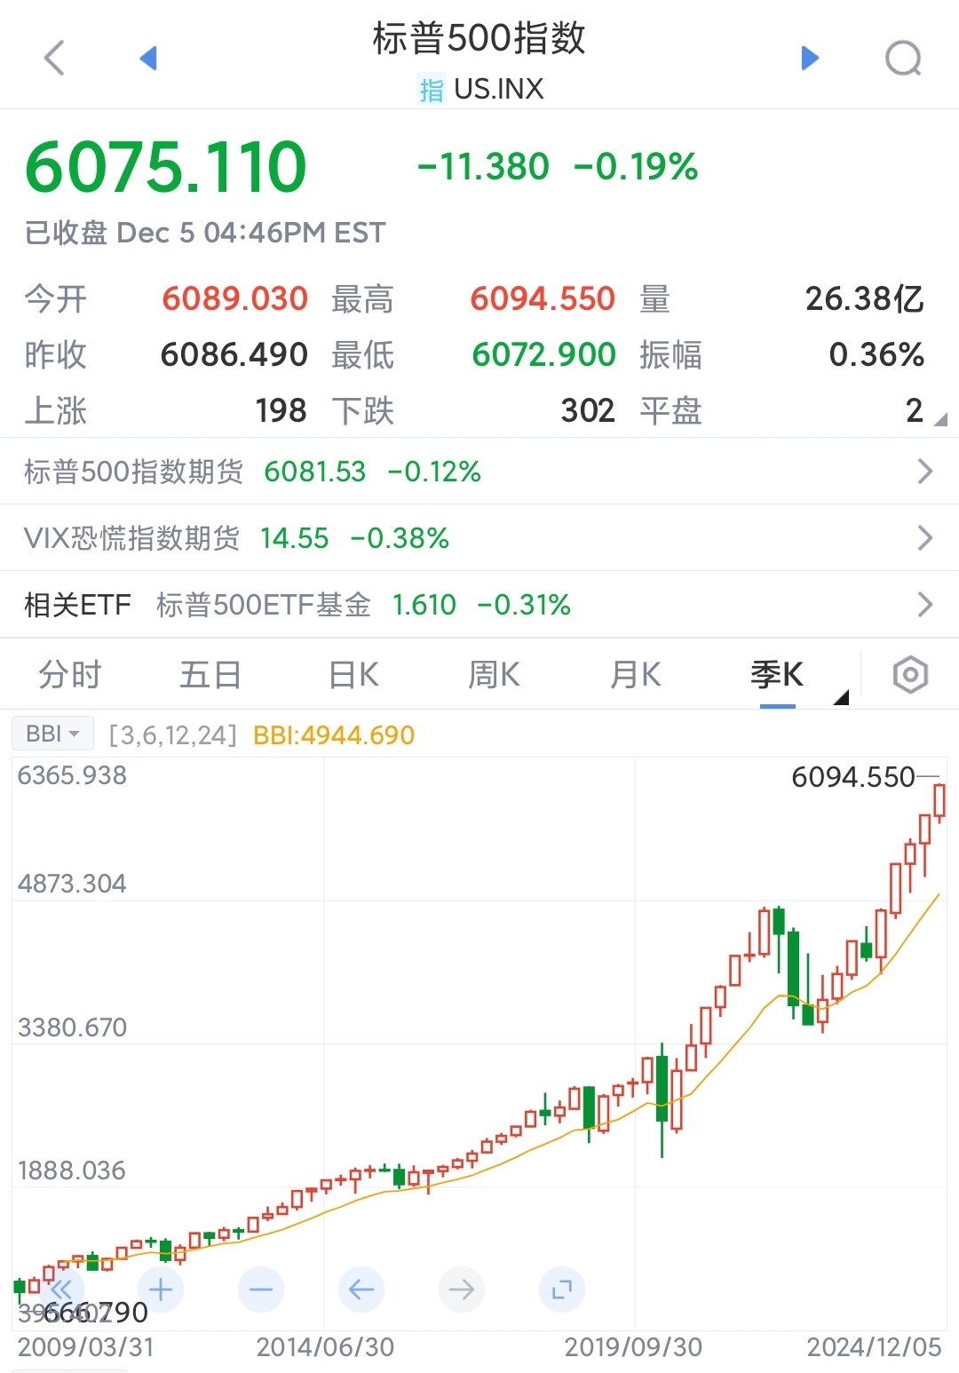Tap the 相关ETF label

pos(77,605)
